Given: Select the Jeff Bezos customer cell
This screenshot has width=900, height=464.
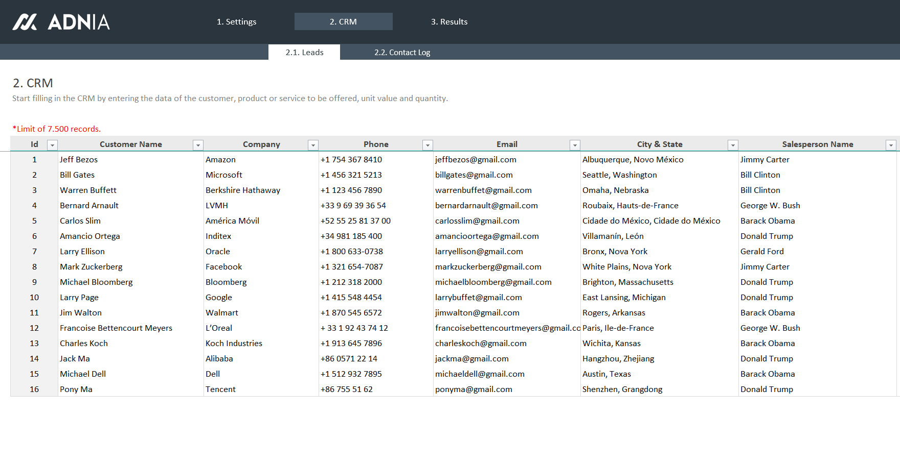Looking at the screenshot, I should [131, 159].
